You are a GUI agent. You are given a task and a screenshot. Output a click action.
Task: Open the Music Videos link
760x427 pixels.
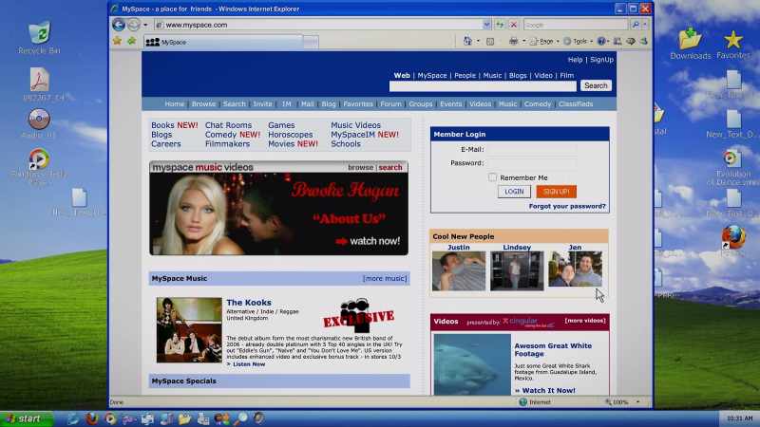[355, 125]
